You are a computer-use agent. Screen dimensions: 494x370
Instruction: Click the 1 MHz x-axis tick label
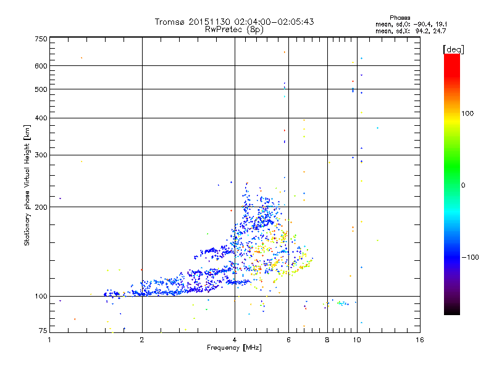(49, 340)
